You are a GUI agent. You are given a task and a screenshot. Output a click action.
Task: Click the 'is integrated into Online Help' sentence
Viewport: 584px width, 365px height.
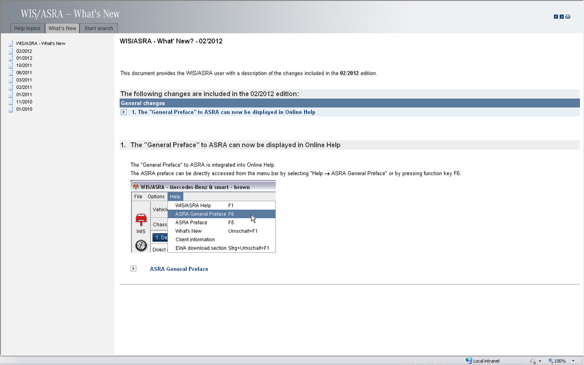pos(203,165)
